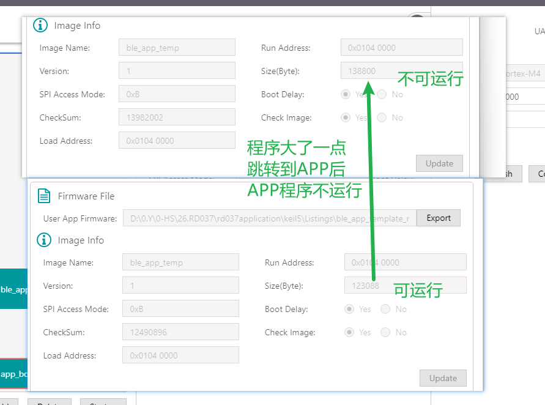Select Check Image Yes in the 123088-byte panel
545x405 pixels.
349,332
